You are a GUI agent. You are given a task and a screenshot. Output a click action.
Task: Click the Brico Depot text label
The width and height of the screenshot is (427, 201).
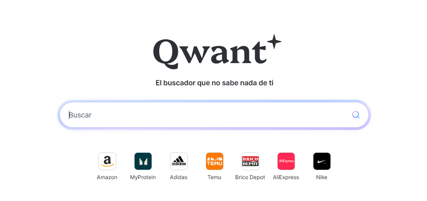[x=250, y=177]
